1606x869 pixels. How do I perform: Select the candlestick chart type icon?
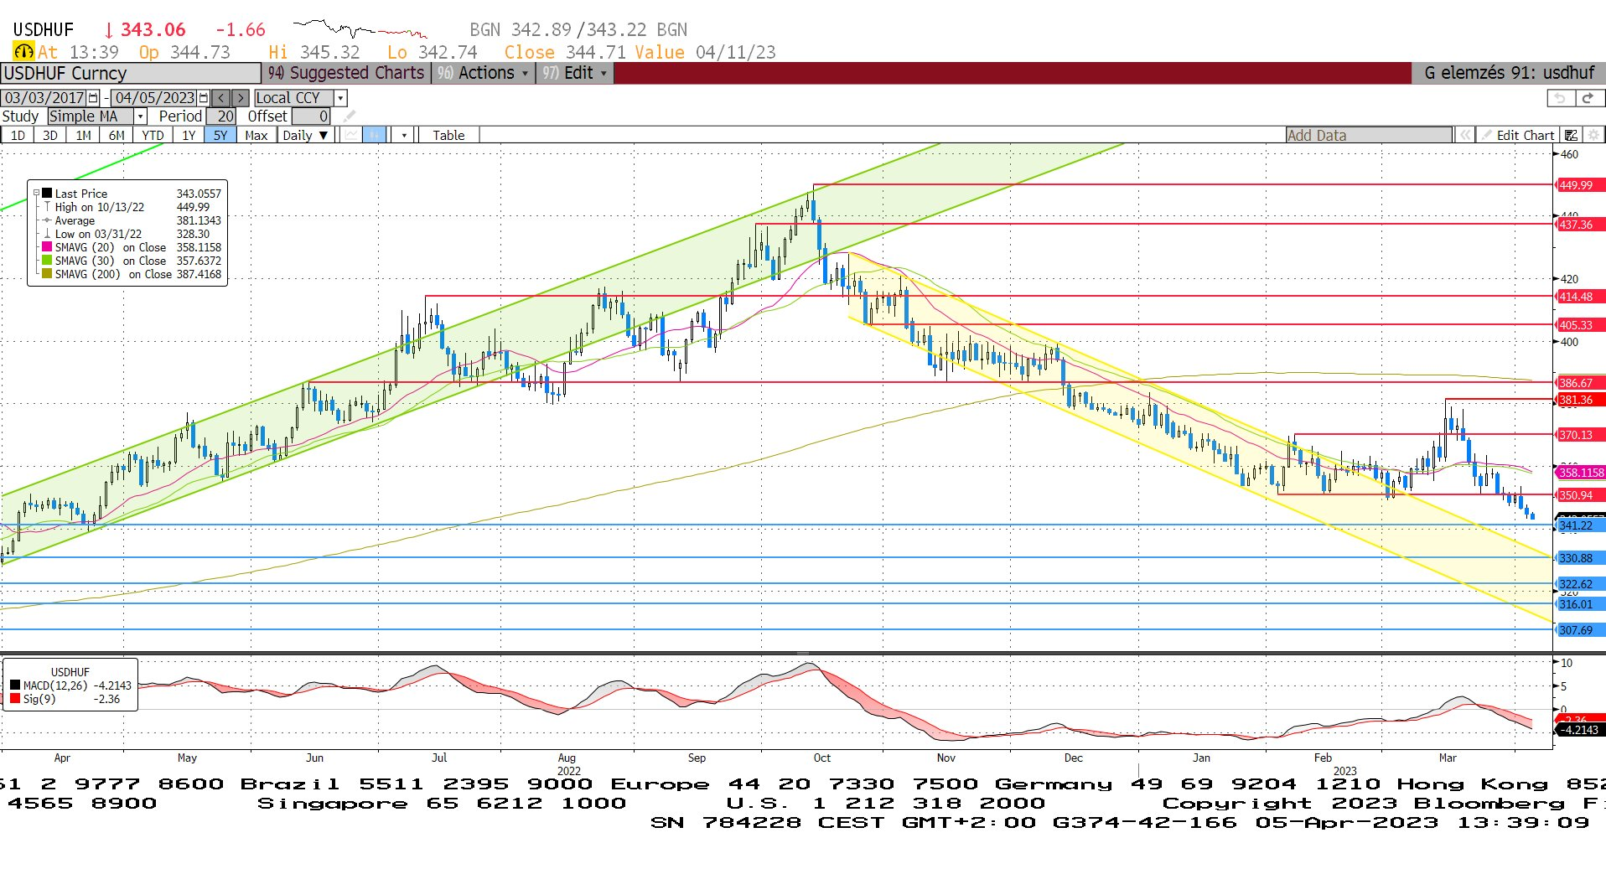click(x=375, y=135)
